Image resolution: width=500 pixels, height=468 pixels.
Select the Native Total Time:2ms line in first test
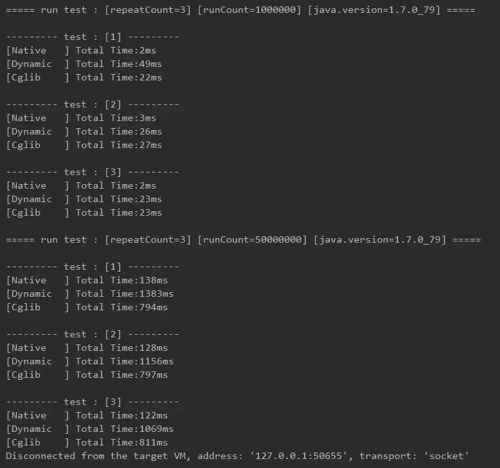pos(81,50)
